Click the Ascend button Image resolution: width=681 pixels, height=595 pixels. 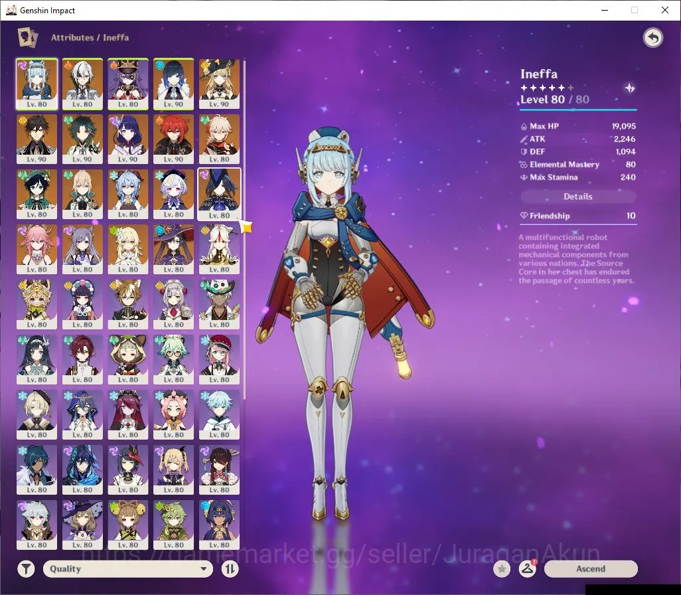tap(591, 568)
